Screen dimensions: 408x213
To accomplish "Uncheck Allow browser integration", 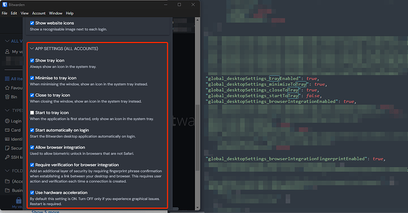I will click(32, 147).
